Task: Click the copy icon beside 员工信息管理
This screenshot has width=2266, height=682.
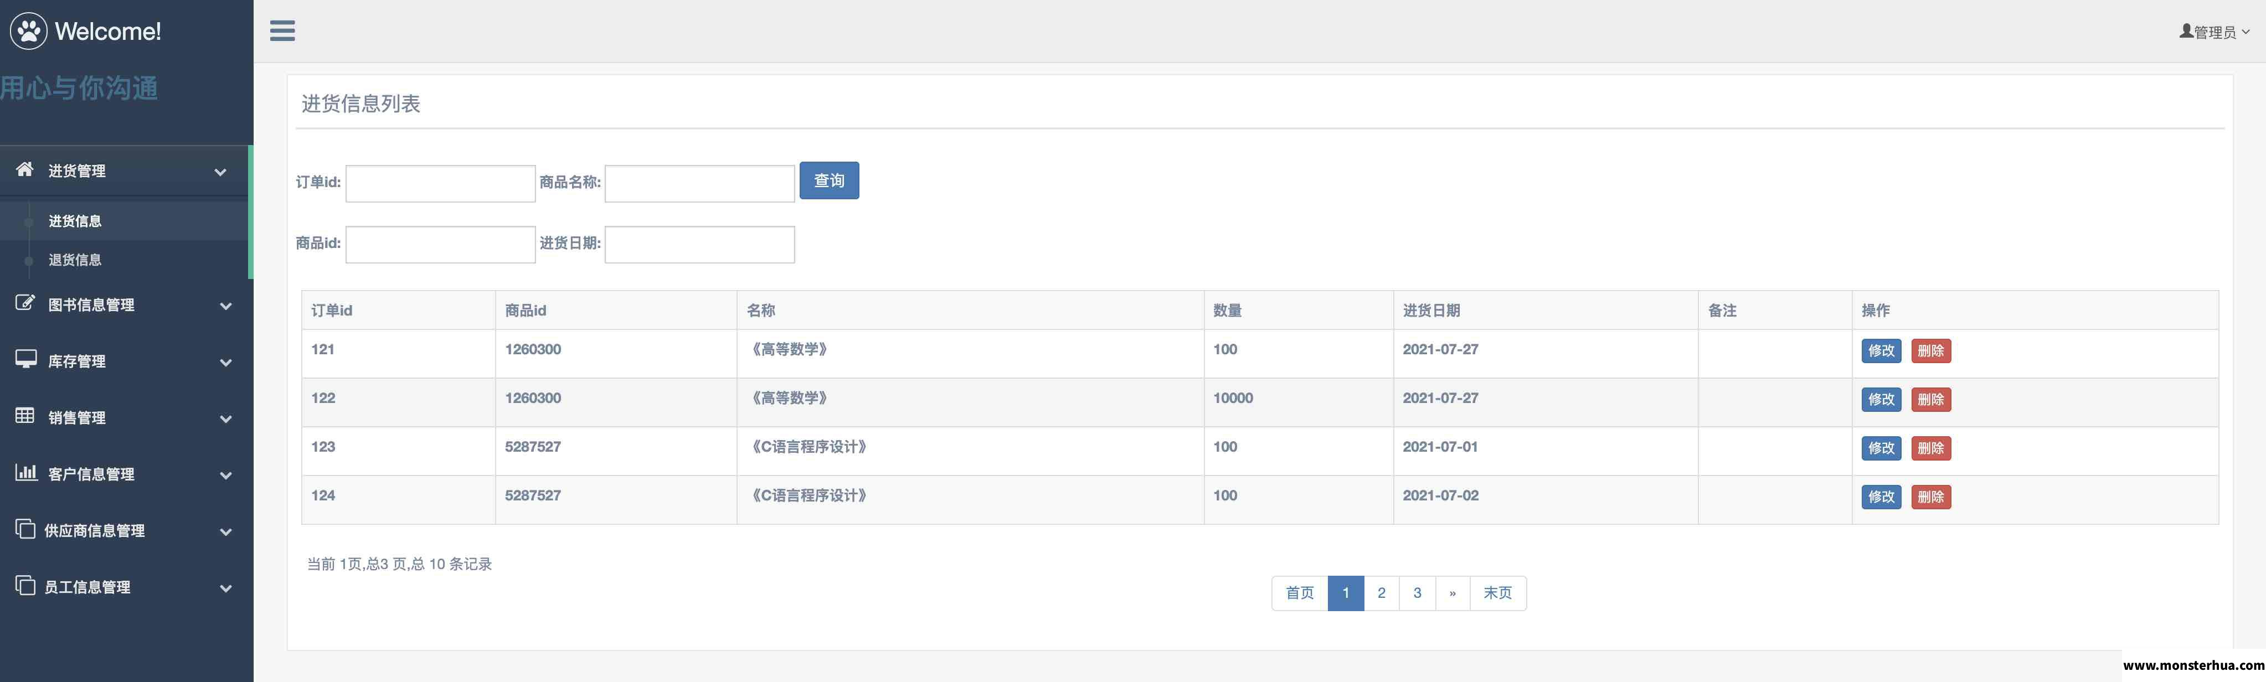Action: point(25,585)
